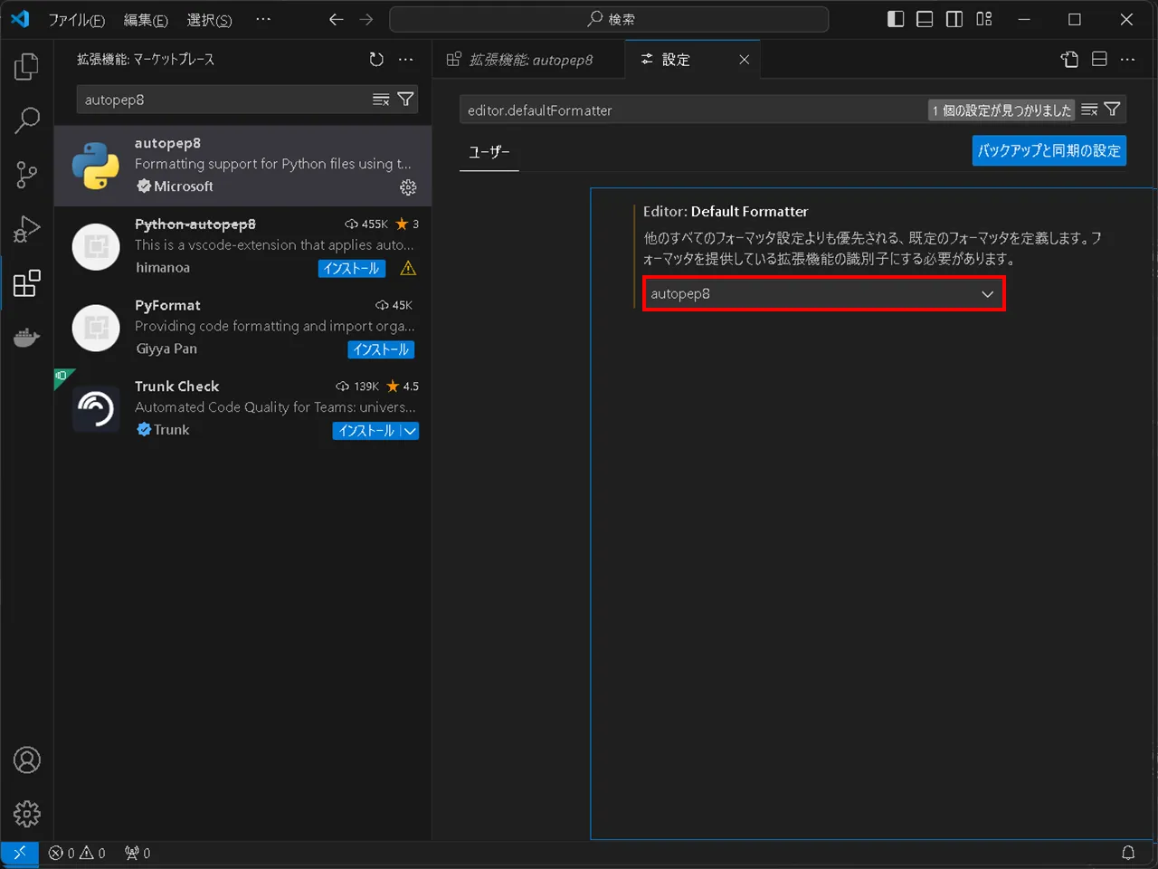The image size is (1158, 869).
Task: Open extensions view more actions menu
Action: point(405,60)
